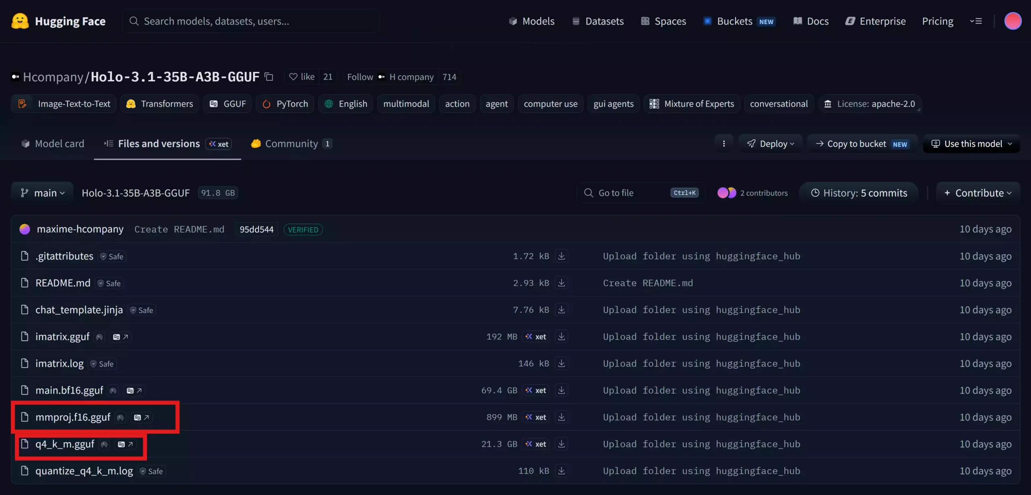
Task: Download imatrix.log via download icon
Action: point(561,363)
